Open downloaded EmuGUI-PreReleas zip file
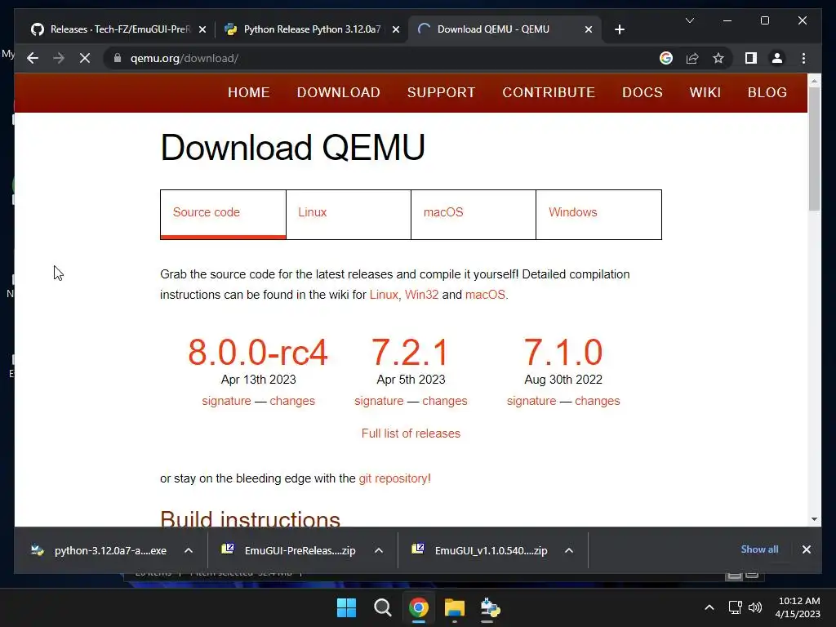Image resolution: width=836 pixels, height=627 pixels. (x=290, y=550)
